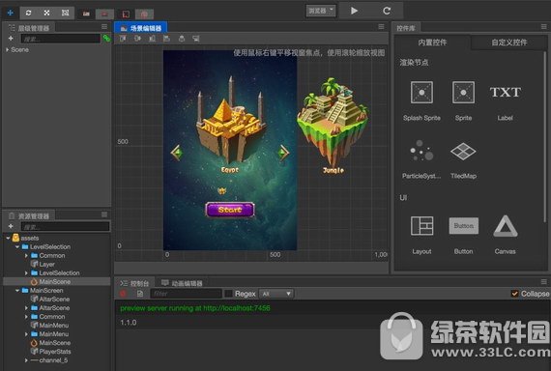Open the widget library panel hamburger menu

[543, 27]
